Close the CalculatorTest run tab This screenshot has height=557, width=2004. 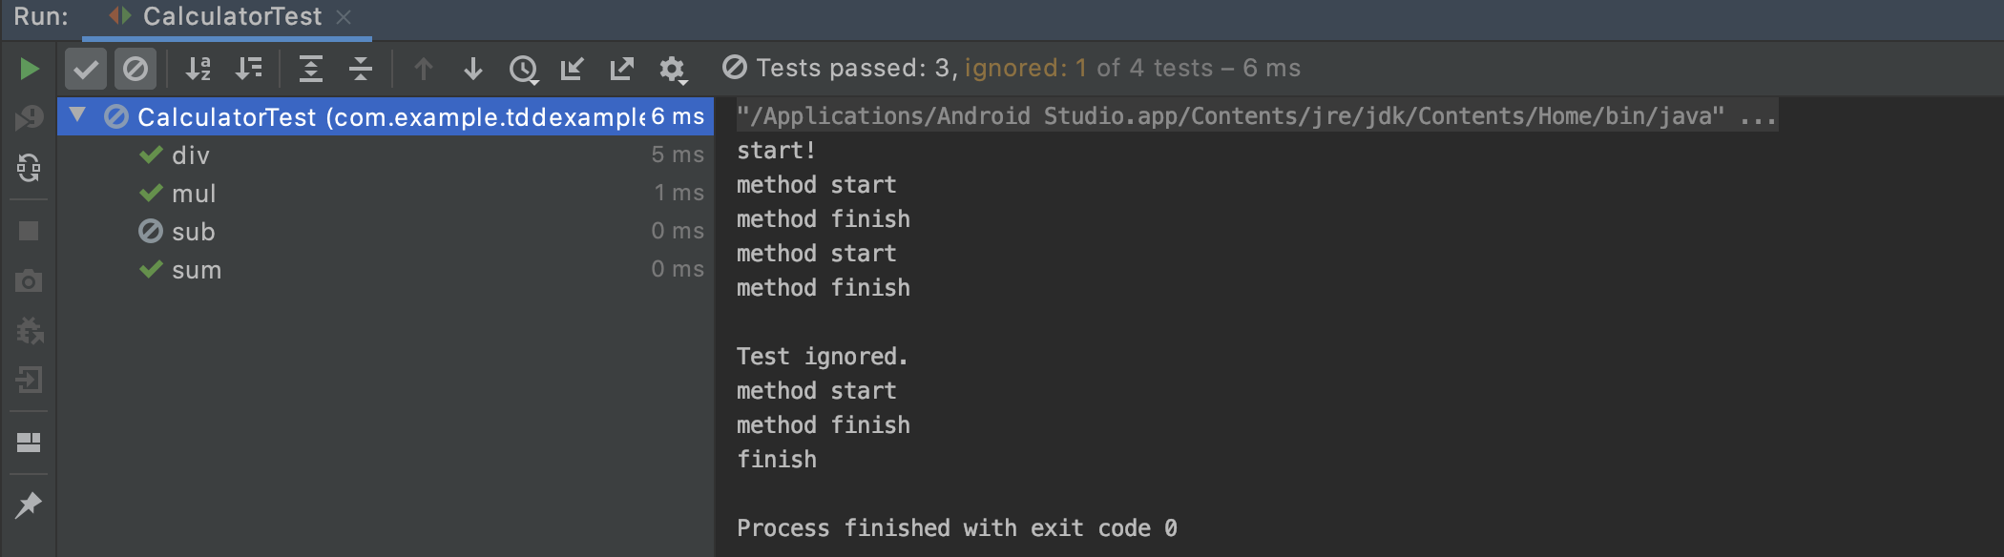(344, 17)
